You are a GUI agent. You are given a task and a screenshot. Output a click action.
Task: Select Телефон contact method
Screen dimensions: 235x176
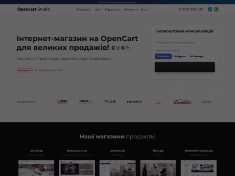[x=163, y=56]
